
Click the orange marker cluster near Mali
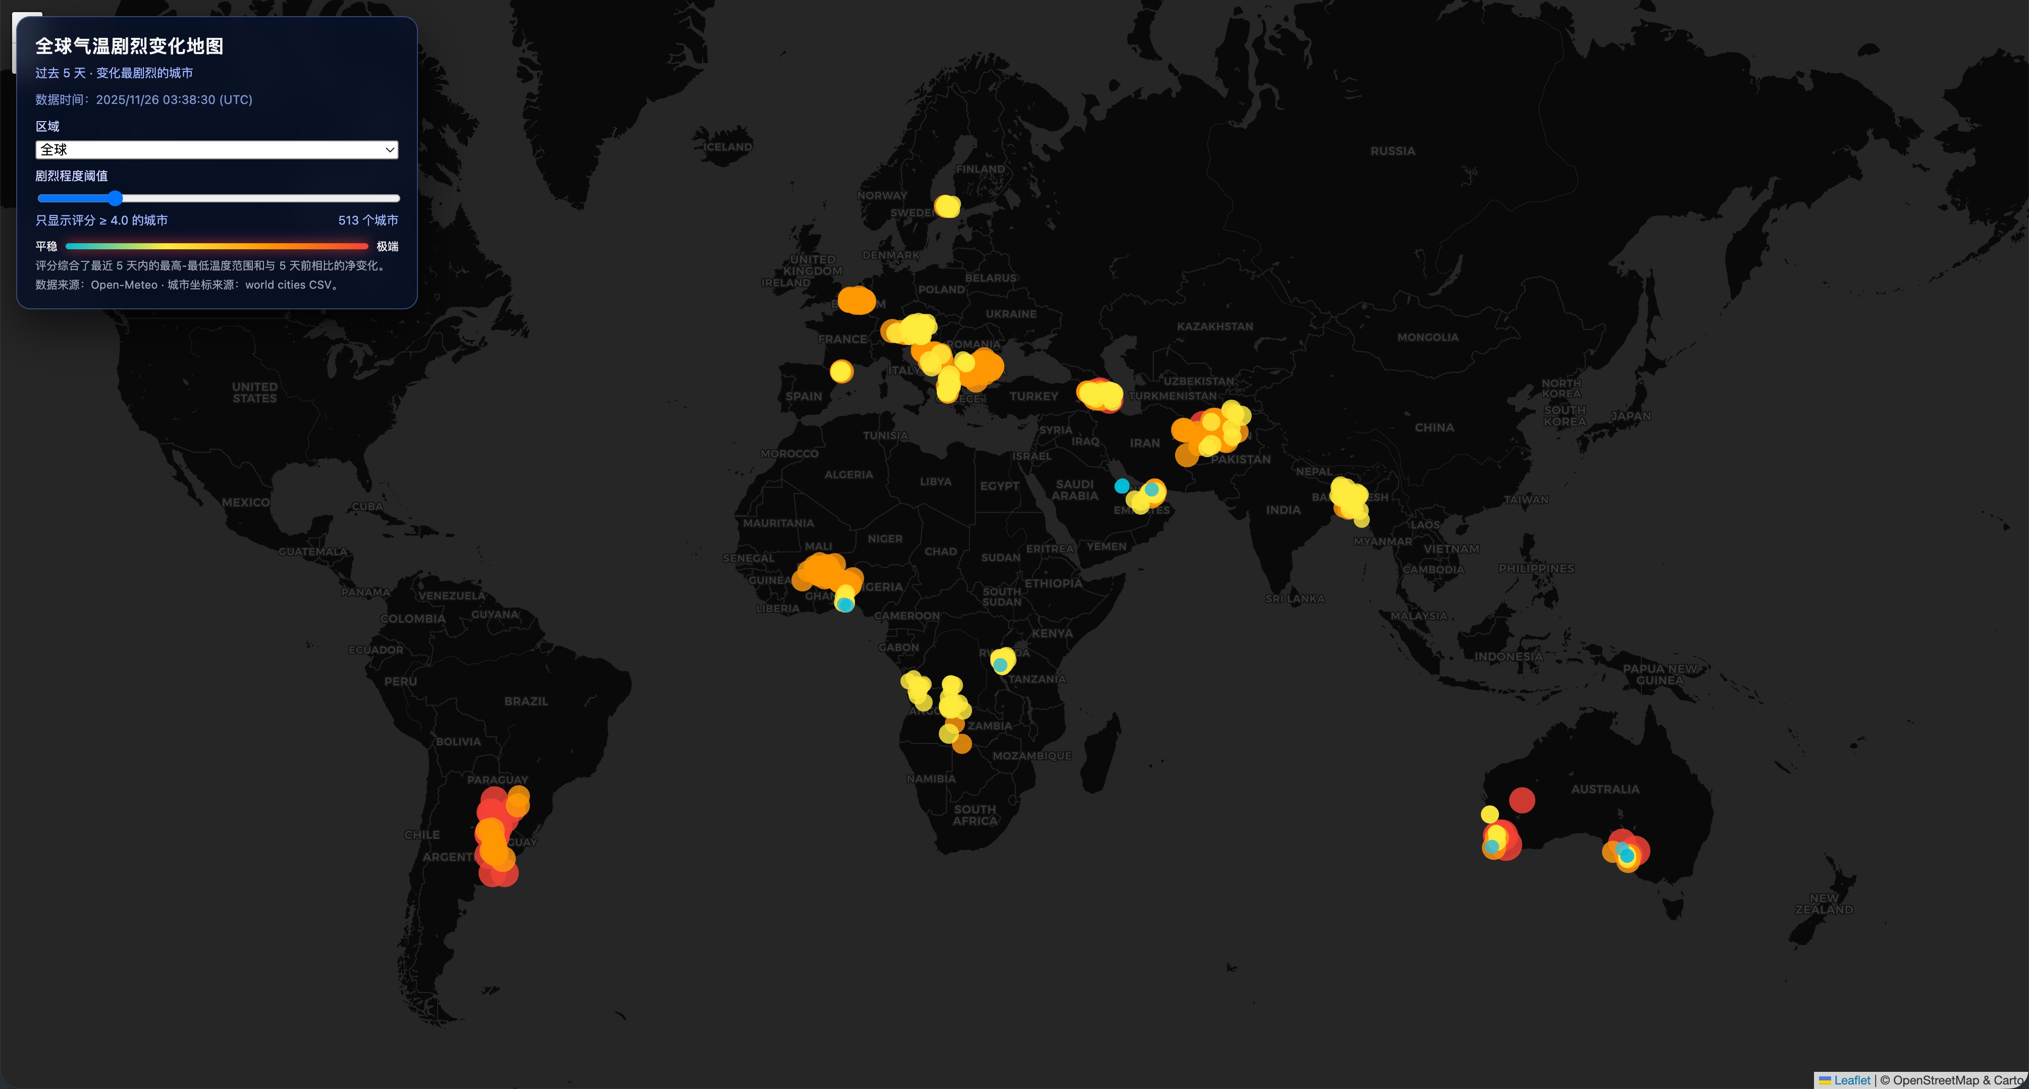(822, 571)
